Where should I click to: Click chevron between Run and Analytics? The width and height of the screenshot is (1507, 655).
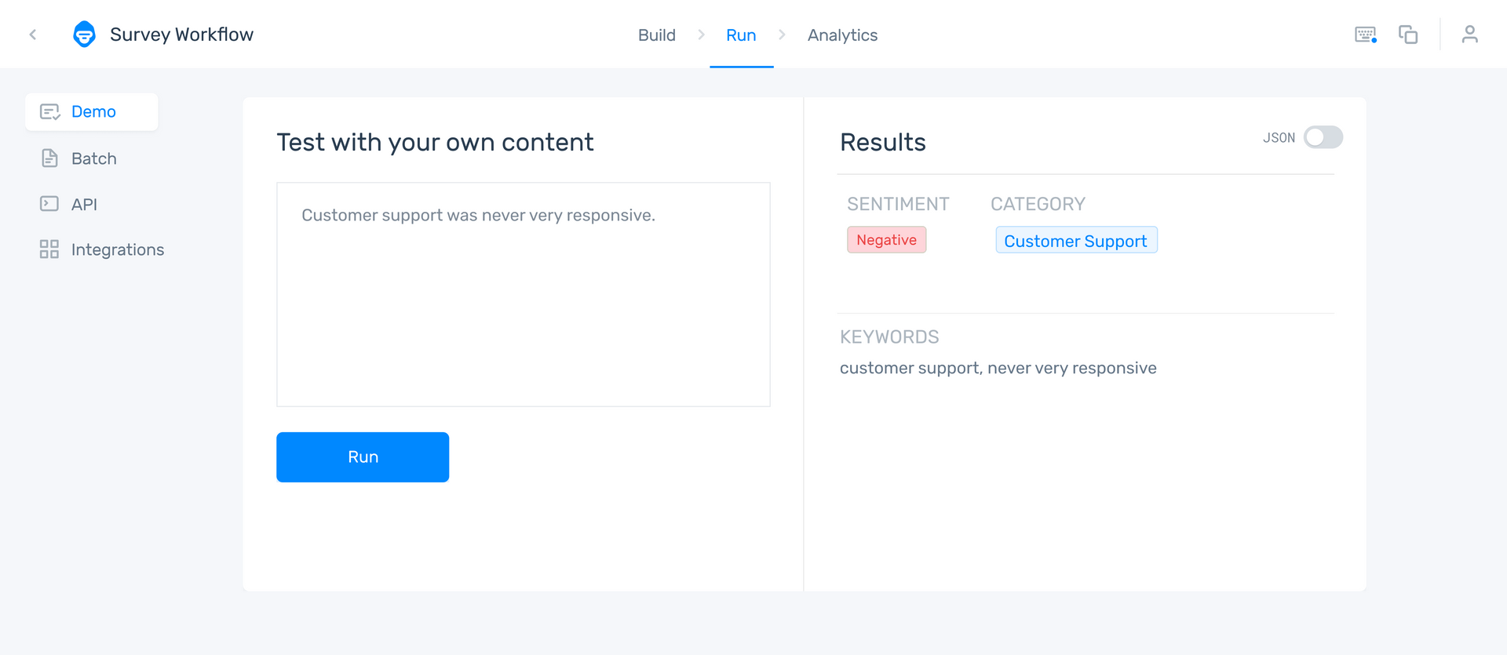point(782,35)
